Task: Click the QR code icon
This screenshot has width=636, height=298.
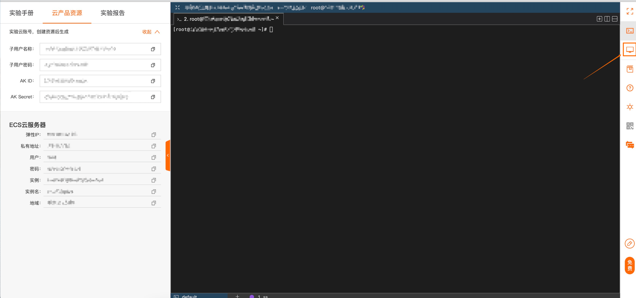Action: (x=630, y=126)
